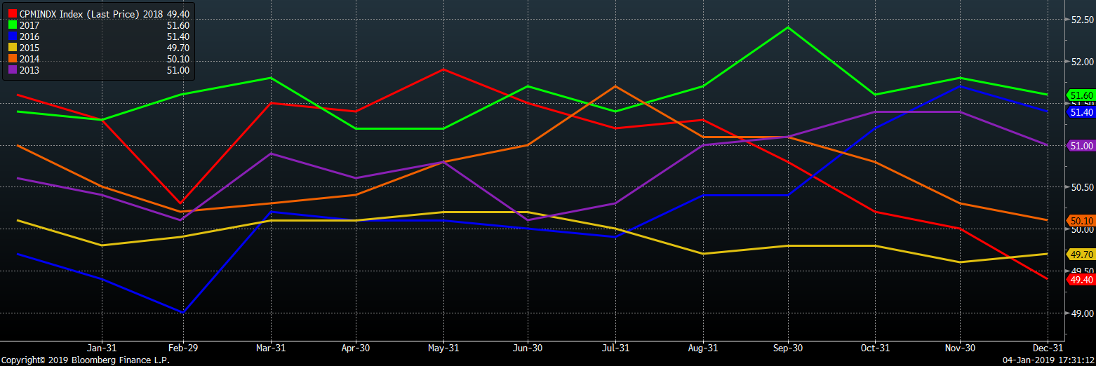Click the Sep-30 date axis label

788,347
